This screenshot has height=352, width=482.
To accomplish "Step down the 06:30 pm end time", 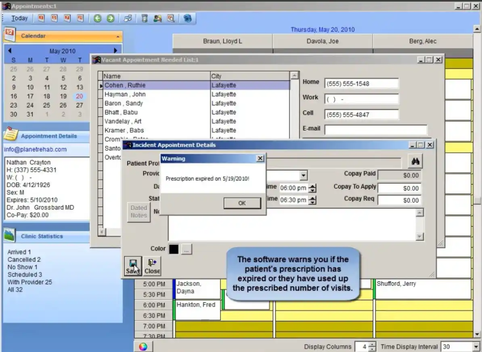I will point(312,202).
